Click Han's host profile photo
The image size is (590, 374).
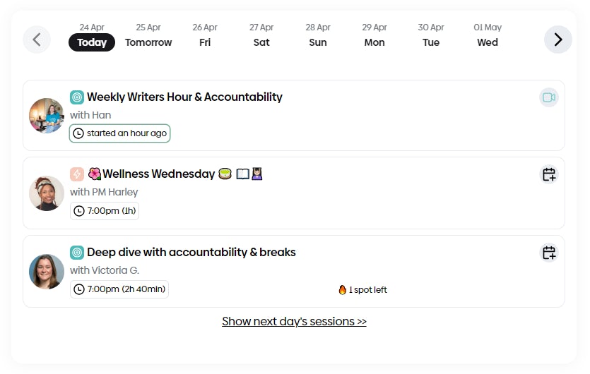coord(47,116)
